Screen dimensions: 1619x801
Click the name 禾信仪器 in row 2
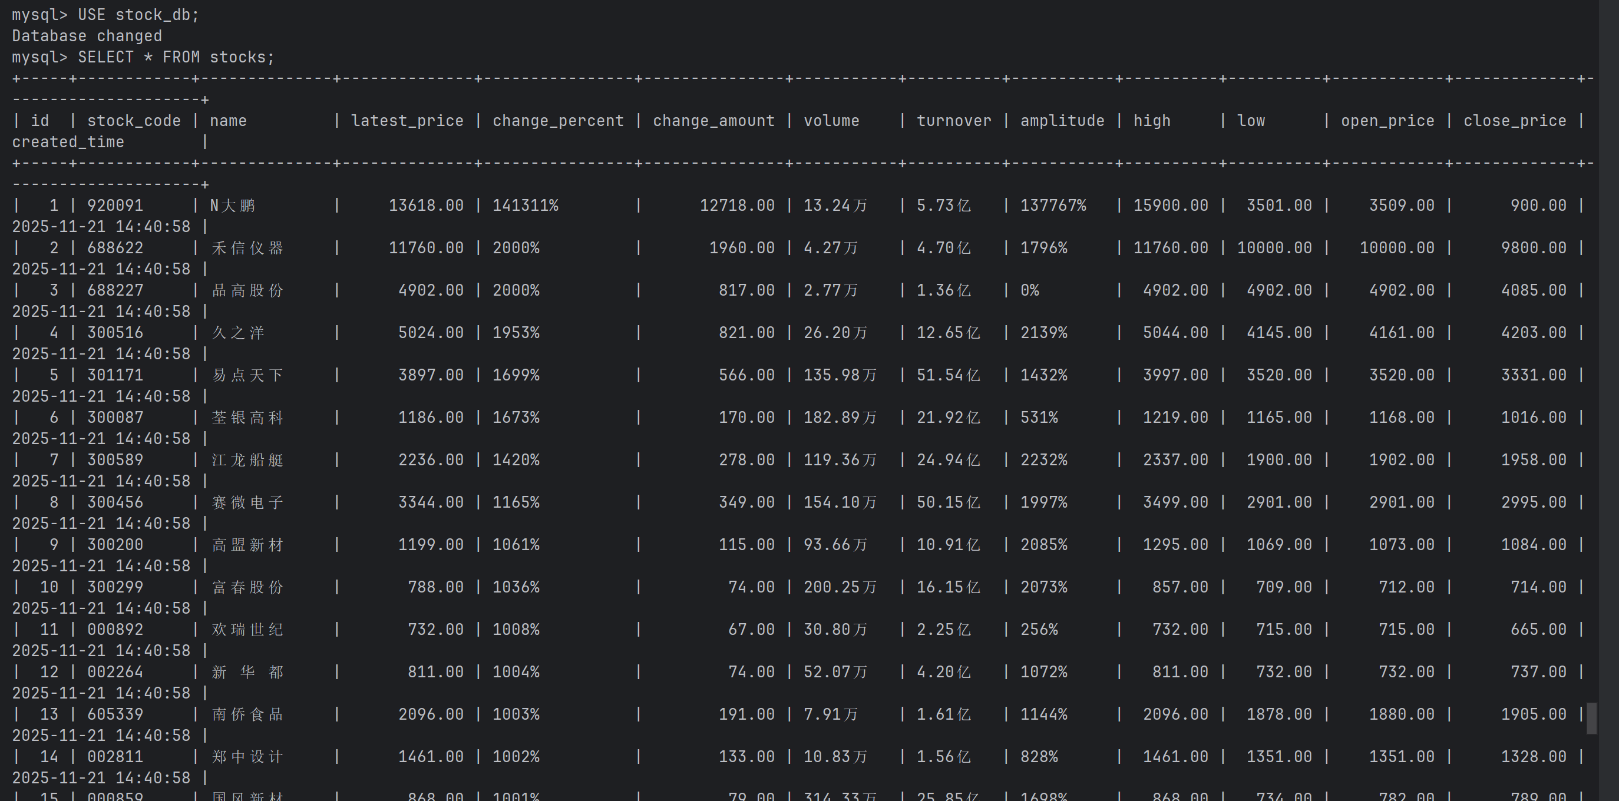[247, 248]
